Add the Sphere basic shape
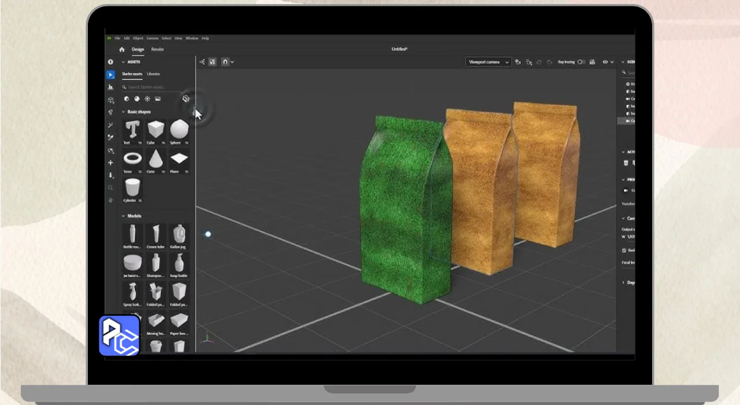740x405 pixels. (x=179, y=130)
